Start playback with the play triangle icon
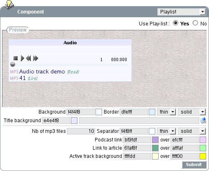This screenshot has height=171, width=209. [23, 58]
